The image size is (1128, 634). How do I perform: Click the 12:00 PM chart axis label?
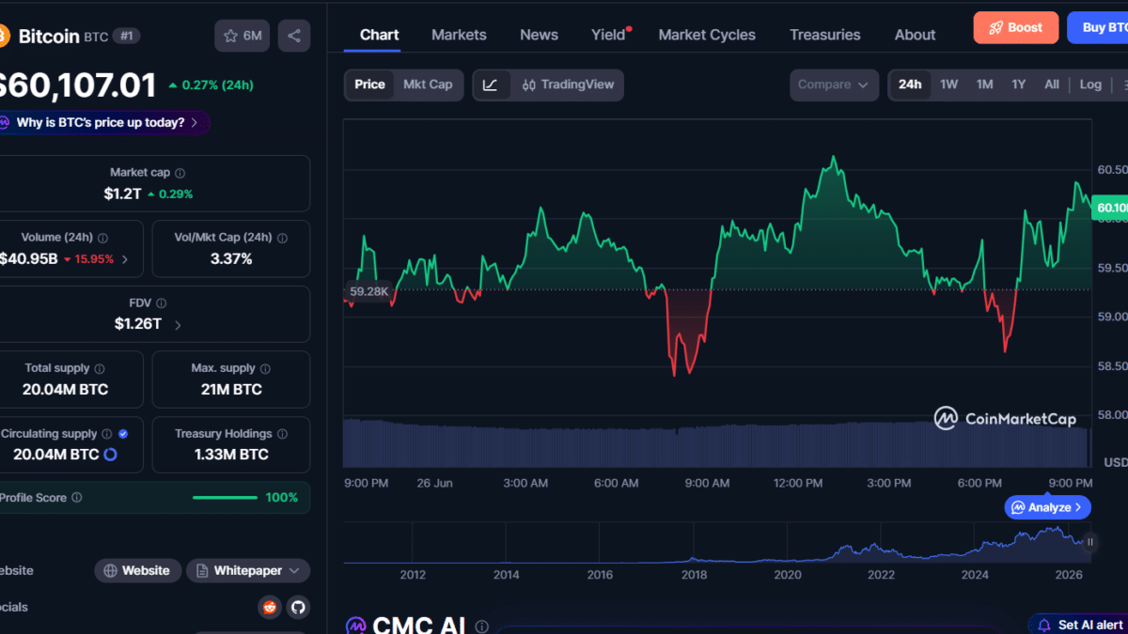pos(798,483)
